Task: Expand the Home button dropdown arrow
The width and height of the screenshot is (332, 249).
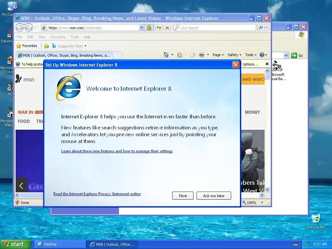Action: tap(172, 55)
